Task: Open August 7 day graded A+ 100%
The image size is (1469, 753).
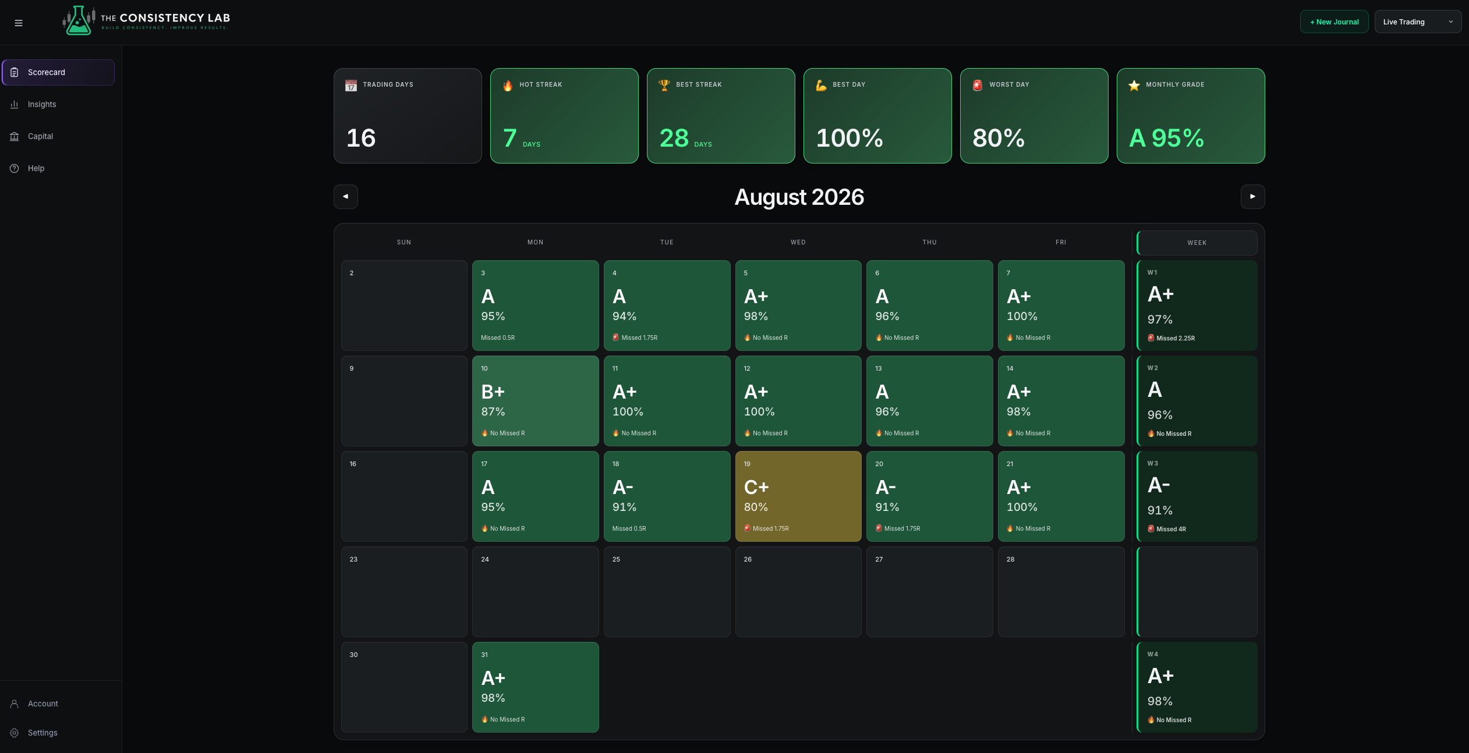Action: (x=1061, y=306)
